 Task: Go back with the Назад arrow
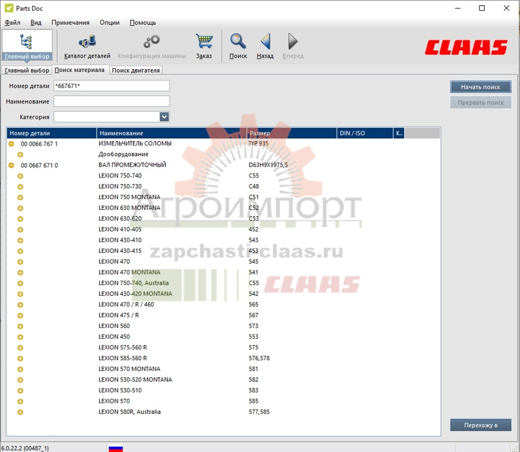tap(265, 46)
